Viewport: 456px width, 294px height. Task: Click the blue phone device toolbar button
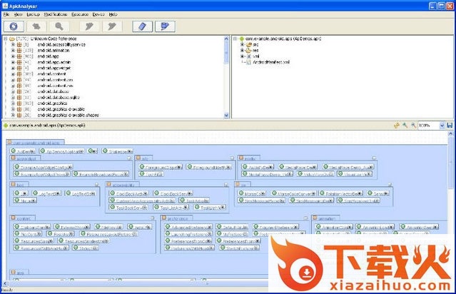[142, 26]
